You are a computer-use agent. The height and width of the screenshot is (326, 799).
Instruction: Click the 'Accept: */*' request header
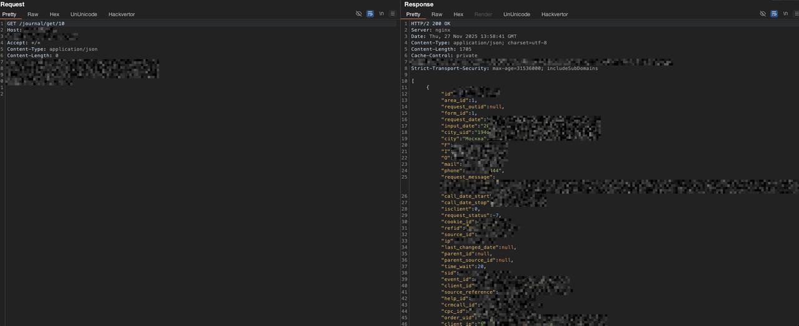pyautogui.click(x=24, y=43)
